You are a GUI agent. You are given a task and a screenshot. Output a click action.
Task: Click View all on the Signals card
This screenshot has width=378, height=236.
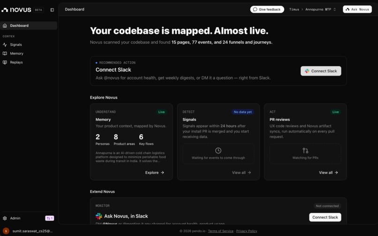[242, 173]
